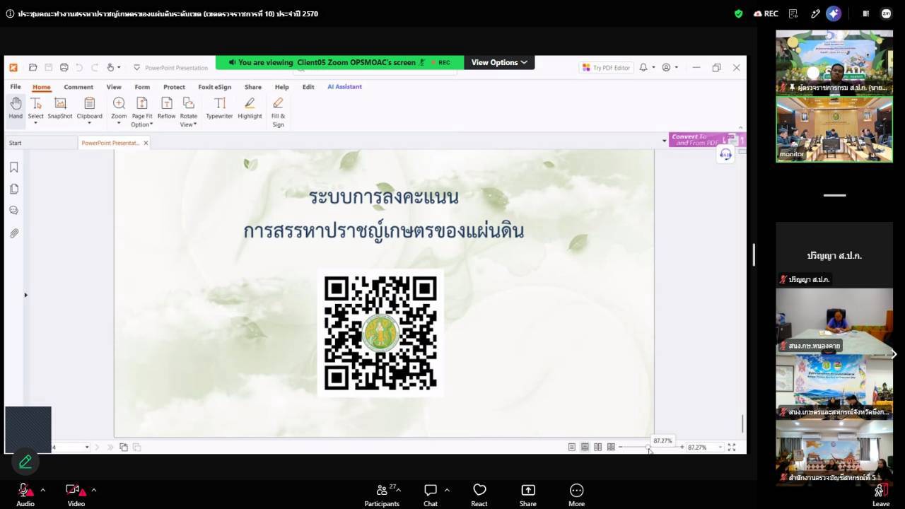Open the Pages panel in Foxit sidebar
905x509 pixels.
pyautogui.click(x=14, y=189)
